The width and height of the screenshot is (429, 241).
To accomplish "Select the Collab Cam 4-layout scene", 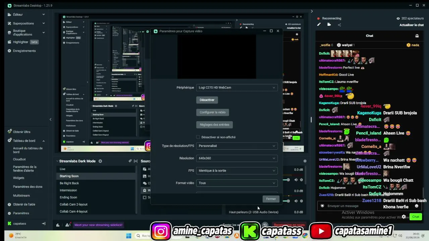I will click(96, 212).
